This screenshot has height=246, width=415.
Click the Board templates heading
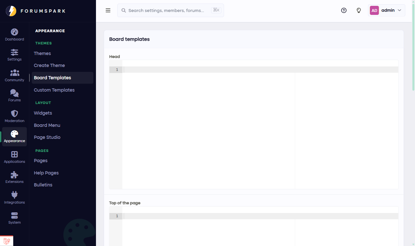(x=129, y=39)
